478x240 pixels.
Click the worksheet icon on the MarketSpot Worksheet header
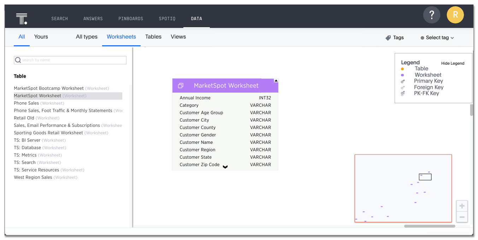181,85
